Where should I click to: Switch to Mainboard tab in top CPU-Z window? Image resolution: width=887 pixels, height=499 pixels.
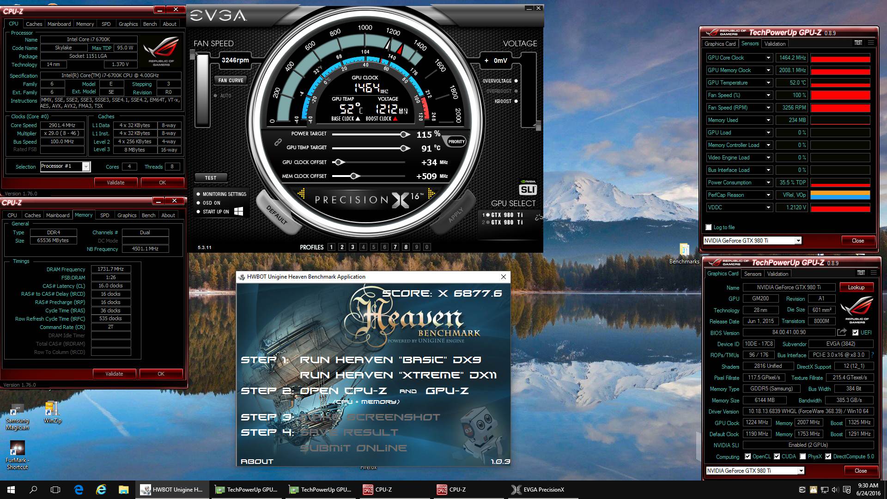tap(59, 24)
